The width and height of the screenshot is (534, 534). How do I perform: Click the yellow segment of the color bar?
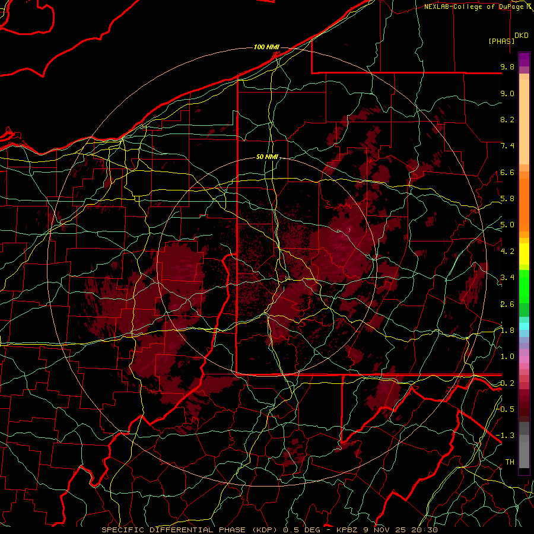(x=524, y=254)
